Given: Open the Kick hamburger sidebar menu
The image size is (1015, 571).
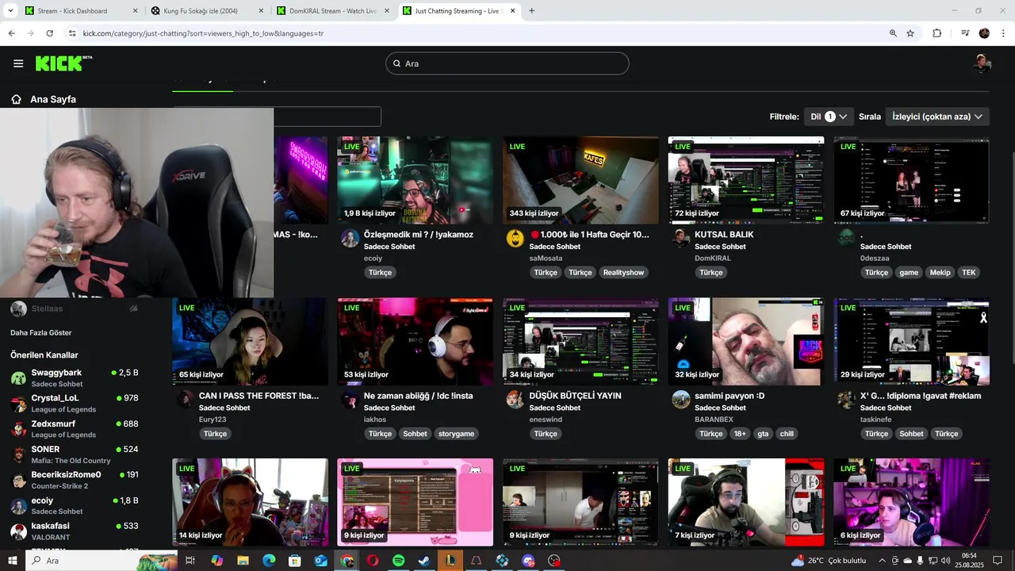Looking at the screenshot, I should pos(18,63).
